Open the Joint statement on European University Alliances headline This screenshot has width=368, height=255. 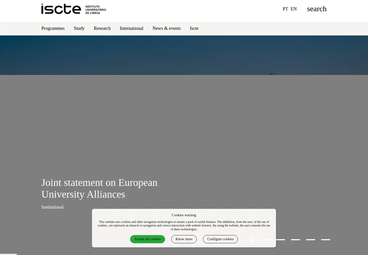coord(99,188)
